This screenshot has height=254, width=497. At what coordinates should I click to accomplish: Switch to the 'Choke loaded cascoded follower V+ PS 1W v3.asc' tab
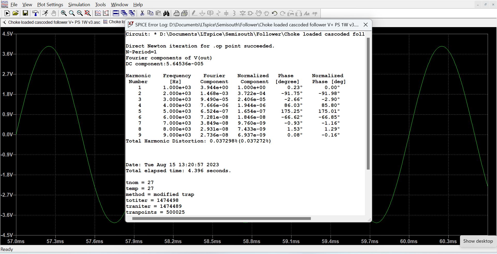pyautogui.click(x=51, y=22)
